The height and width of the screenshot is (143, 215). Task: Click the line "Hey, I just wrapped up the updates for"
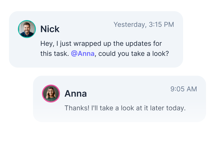tap(101, 44)
